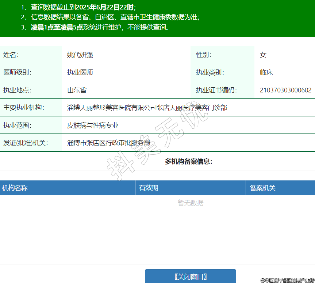Click the 多机构备案信息 section heading
The image size is (315, 283).
click(188, 162)
